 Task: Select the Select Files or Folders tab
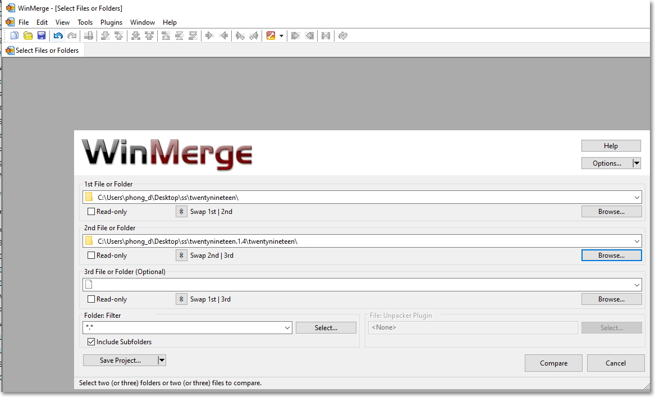click(43, 51)
